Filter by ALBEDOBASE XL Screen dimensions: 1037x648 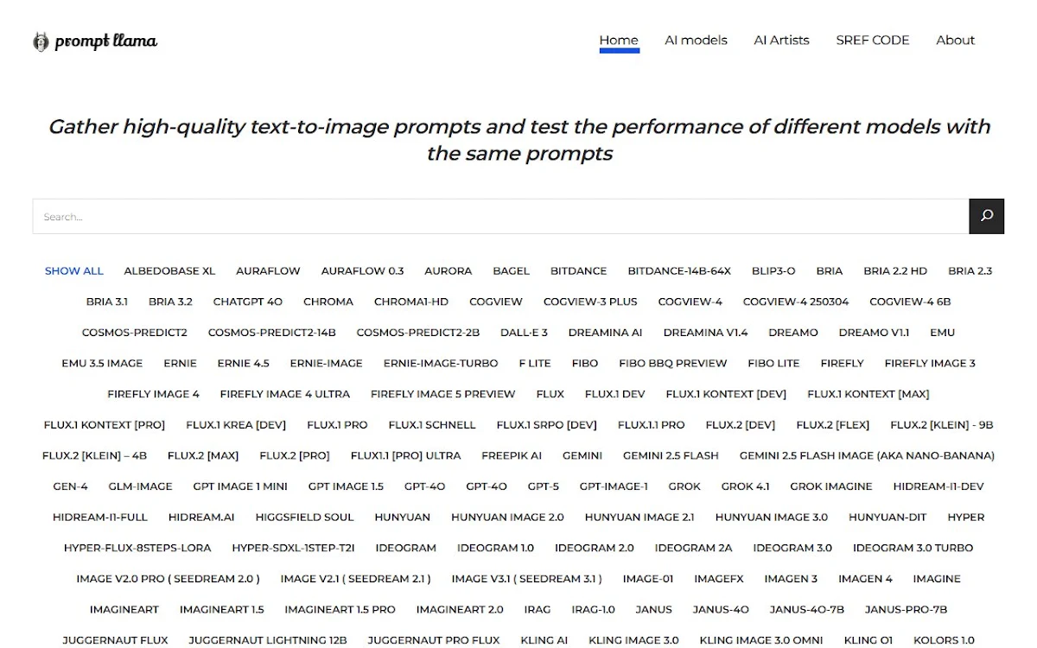[x=169, y=270]
